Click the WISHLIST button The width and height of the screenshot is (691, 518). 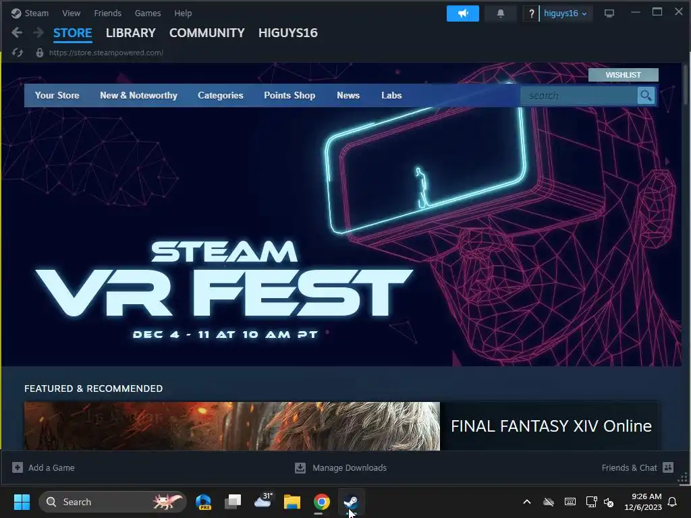click(x=623, y=75)
